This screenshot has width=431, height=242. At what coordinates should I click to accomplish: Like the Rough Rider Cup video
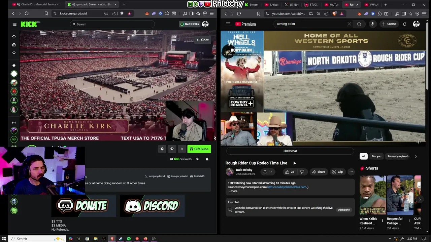(x=290, y=172)
